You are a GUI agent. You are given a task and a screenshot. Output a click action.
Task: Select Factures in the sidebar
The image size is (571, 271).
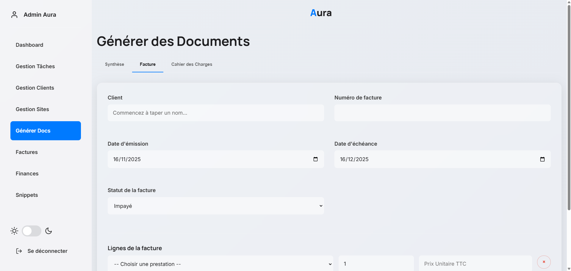[26, 152]
